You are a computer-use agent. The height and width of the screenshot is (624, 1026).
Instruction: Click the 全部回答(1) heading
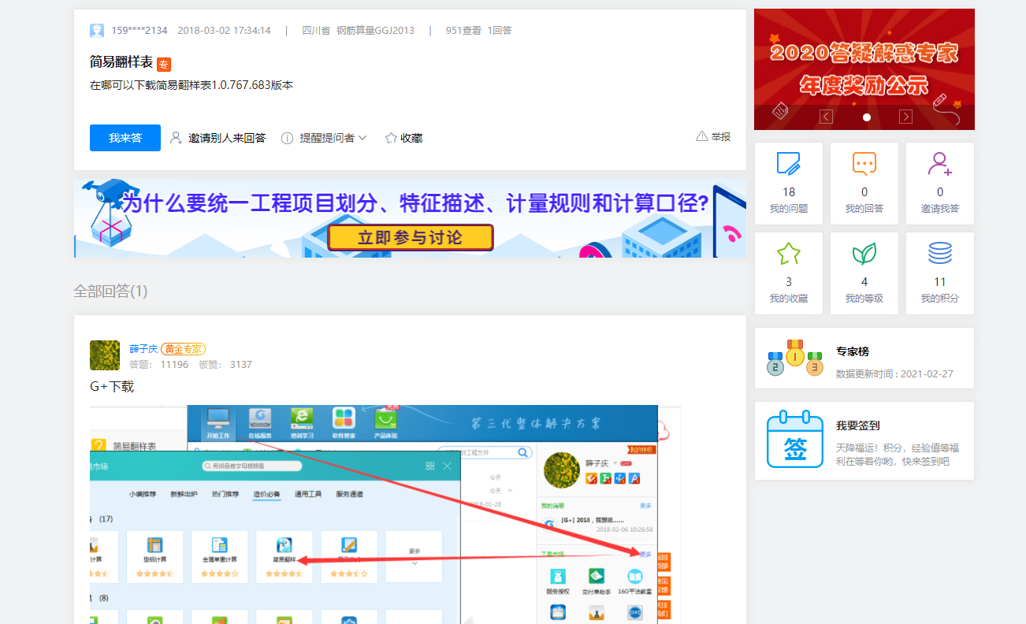click(x=110, y=292)
